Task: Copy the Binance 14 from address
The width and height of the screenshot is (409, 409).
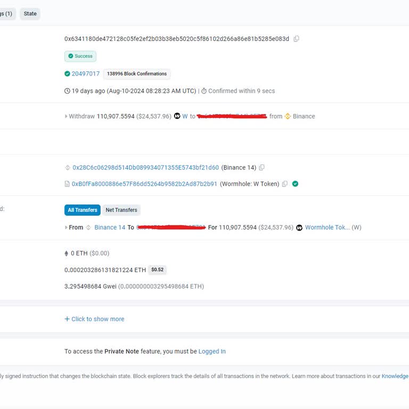Action: [x=261, y=168]
